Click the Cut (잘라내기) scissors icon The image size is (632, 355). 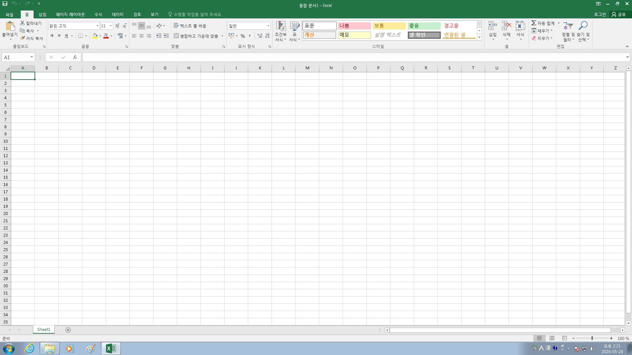[22, 23]
